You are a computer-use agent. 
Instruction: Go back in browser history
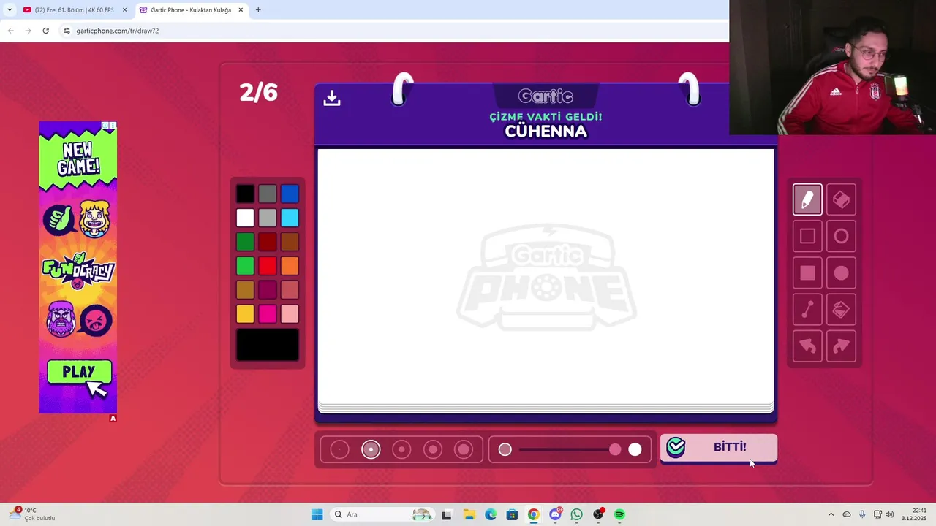pyautogui.click(x=10, y=31)
